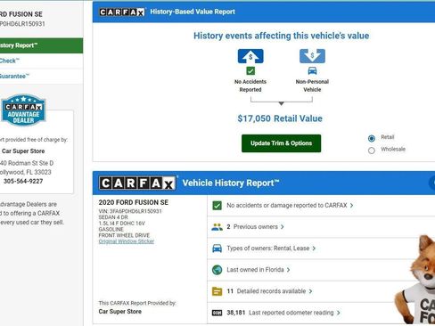Click the down-arrow dollar value icon
This screenshot has height=326, width=435.
pyautogui.click(x=312, y=56)
